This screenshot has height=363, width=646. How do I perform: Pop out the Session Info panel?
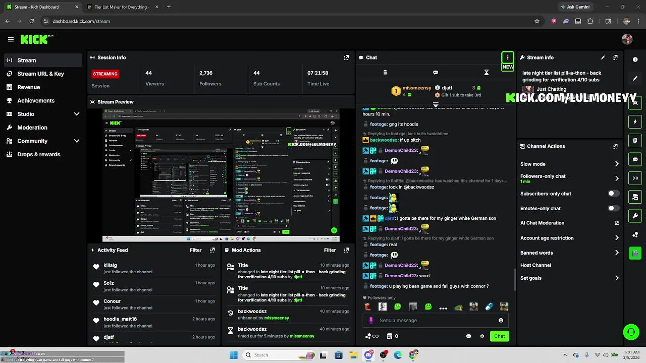(x=346, y=57)
